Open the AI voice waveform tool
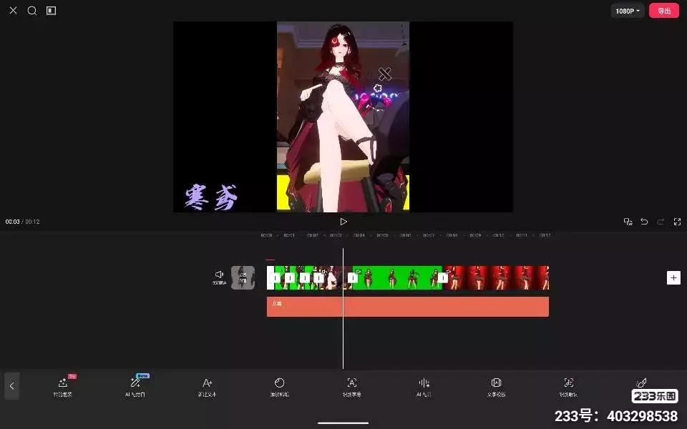687x429 pixels. pos(424,387)
